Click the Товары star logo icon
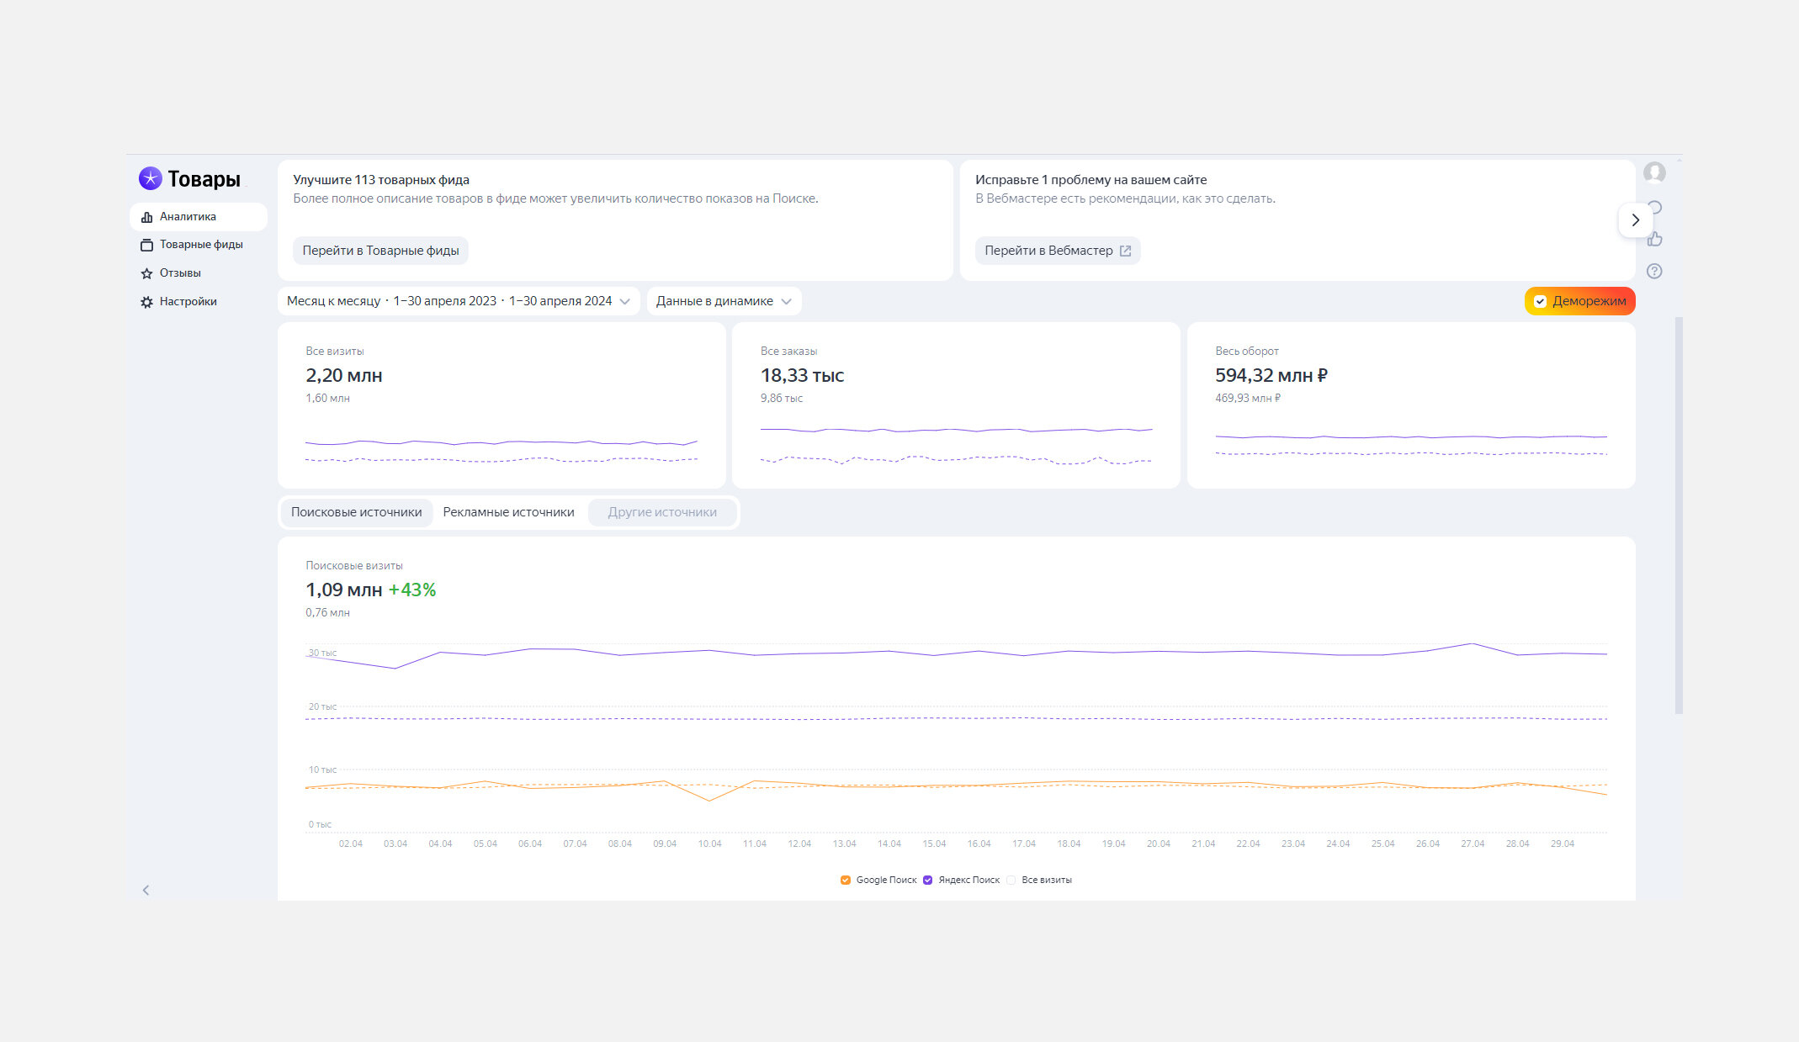The width and height of the screenshot is (1799, 1042). (x=150, y=178)
